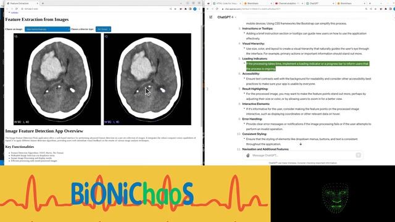395x222 pixels.
Task: Switch to last 'Bionichaos' tab in right browser
Action: click(351, 3)
